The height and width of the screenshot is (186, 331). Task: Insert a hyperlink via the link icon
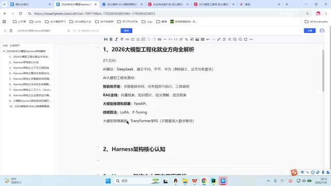point(127,39)
